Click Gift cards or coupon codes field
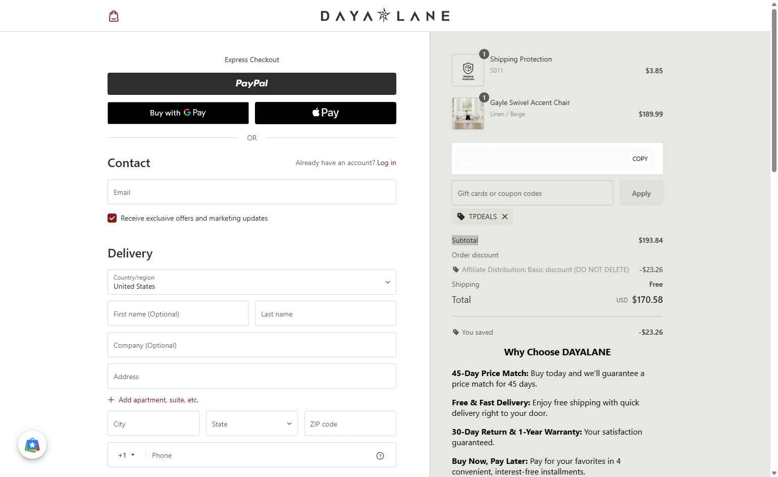 (533, 193)
